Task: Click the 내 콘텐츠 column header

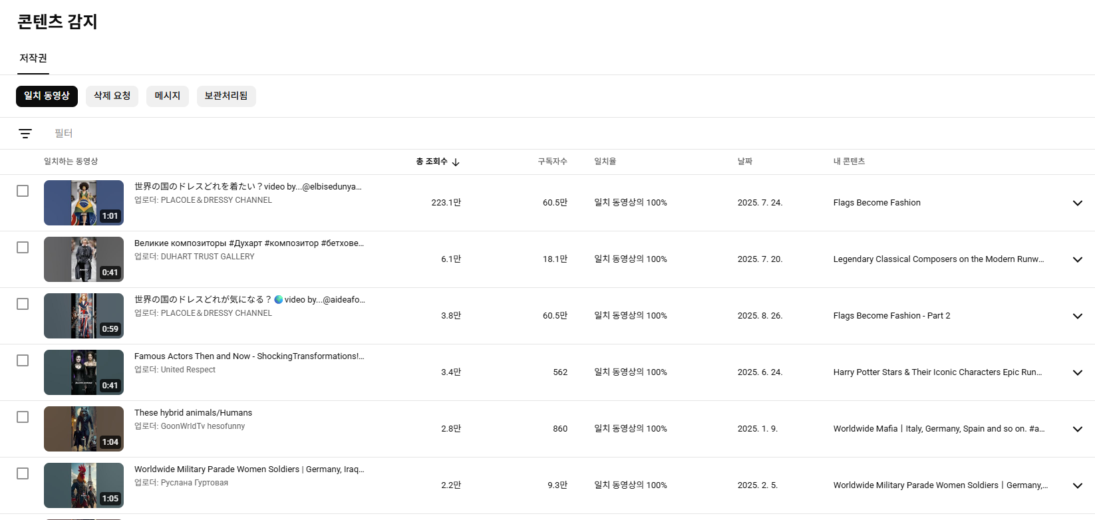Action: (x=849, y=162)
